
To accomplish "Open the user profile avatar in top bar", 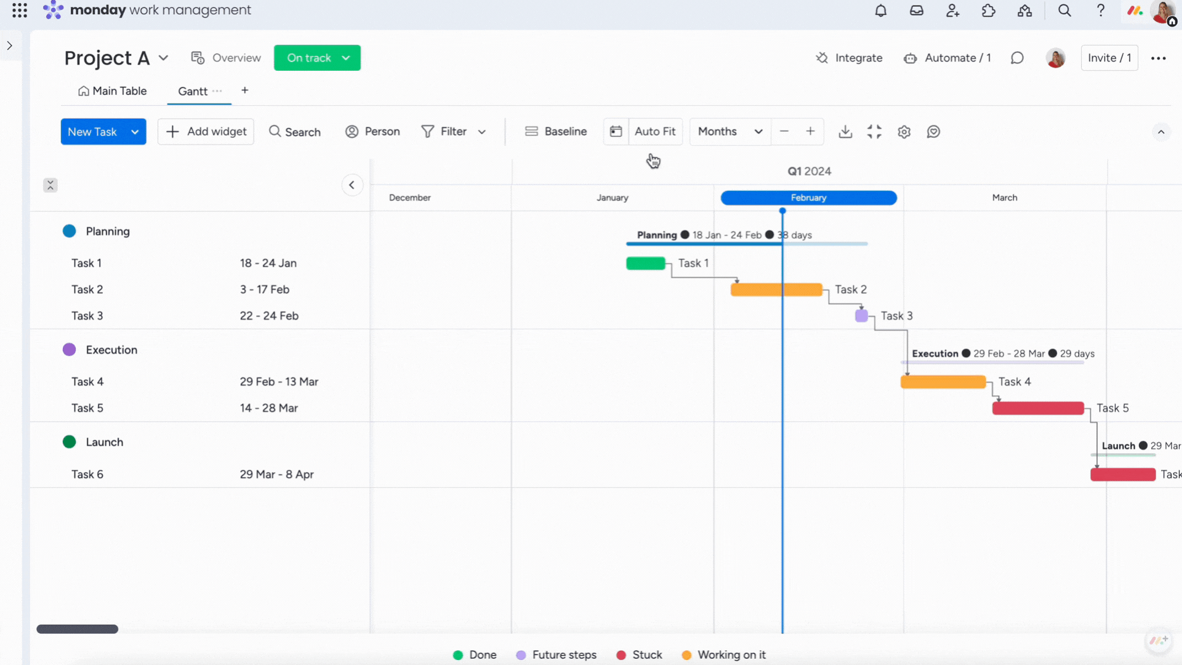I will click(x=1163, y=12).
